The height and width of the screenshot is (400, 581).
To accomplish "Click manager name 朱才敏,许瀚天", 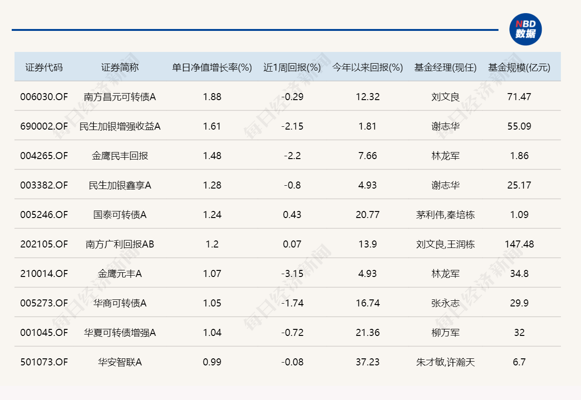I will point(446,362).
